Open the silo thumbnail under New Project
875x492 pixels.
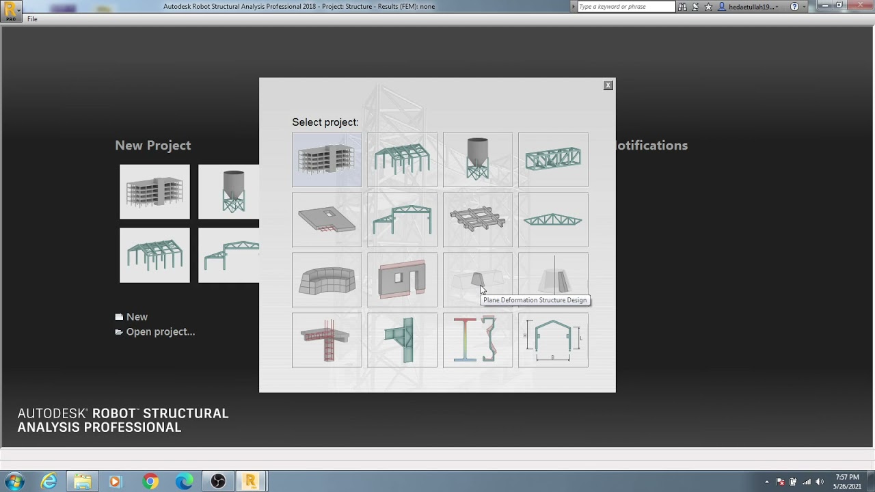[229, 192]
